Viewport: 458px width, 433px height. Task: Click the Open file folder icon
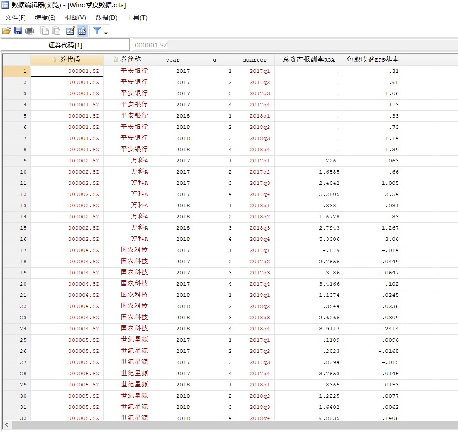(6, 31)
